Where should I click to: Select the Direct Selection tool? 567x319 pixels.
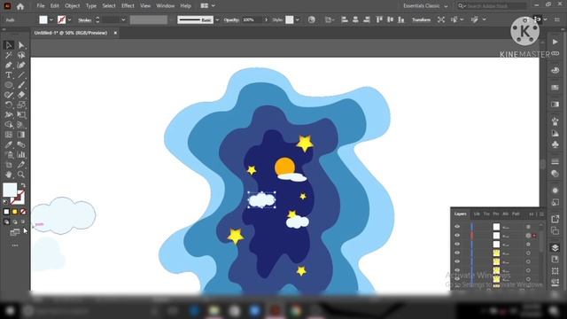click(21, 45)
